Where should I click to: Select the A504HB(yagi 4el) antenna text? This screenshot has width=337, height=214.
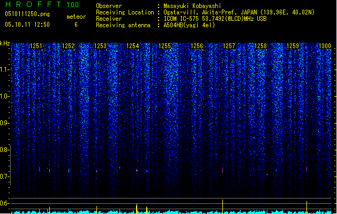(x=189, y=25)
